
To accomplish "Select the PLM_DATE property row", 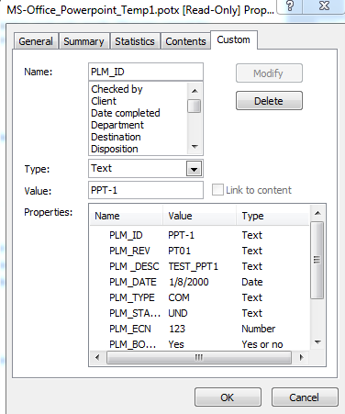I will point(199,282).
